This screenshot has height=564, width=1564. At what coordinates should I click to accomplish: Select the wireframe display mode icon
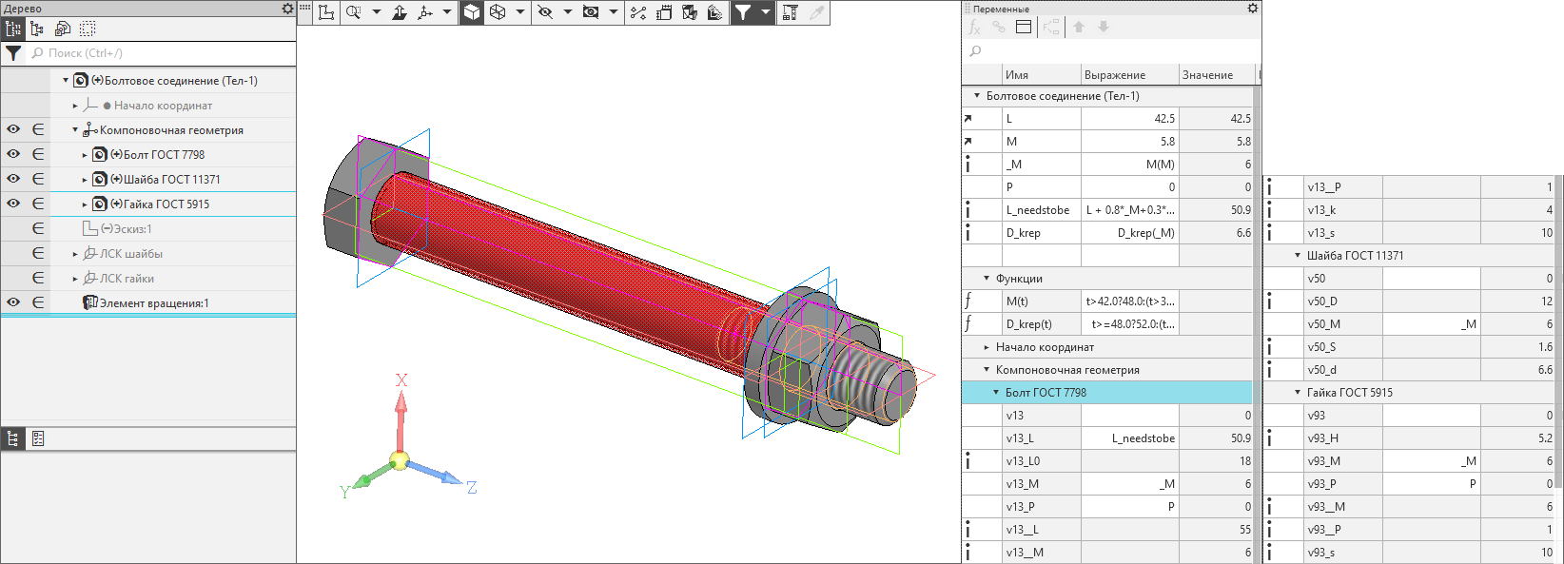(498, 12)
